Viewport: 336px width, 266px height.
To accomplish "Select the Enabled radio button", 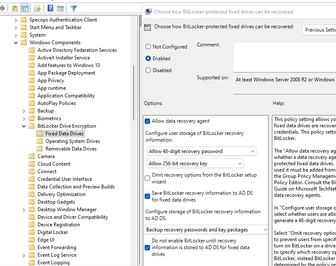I will click(148, 59).
